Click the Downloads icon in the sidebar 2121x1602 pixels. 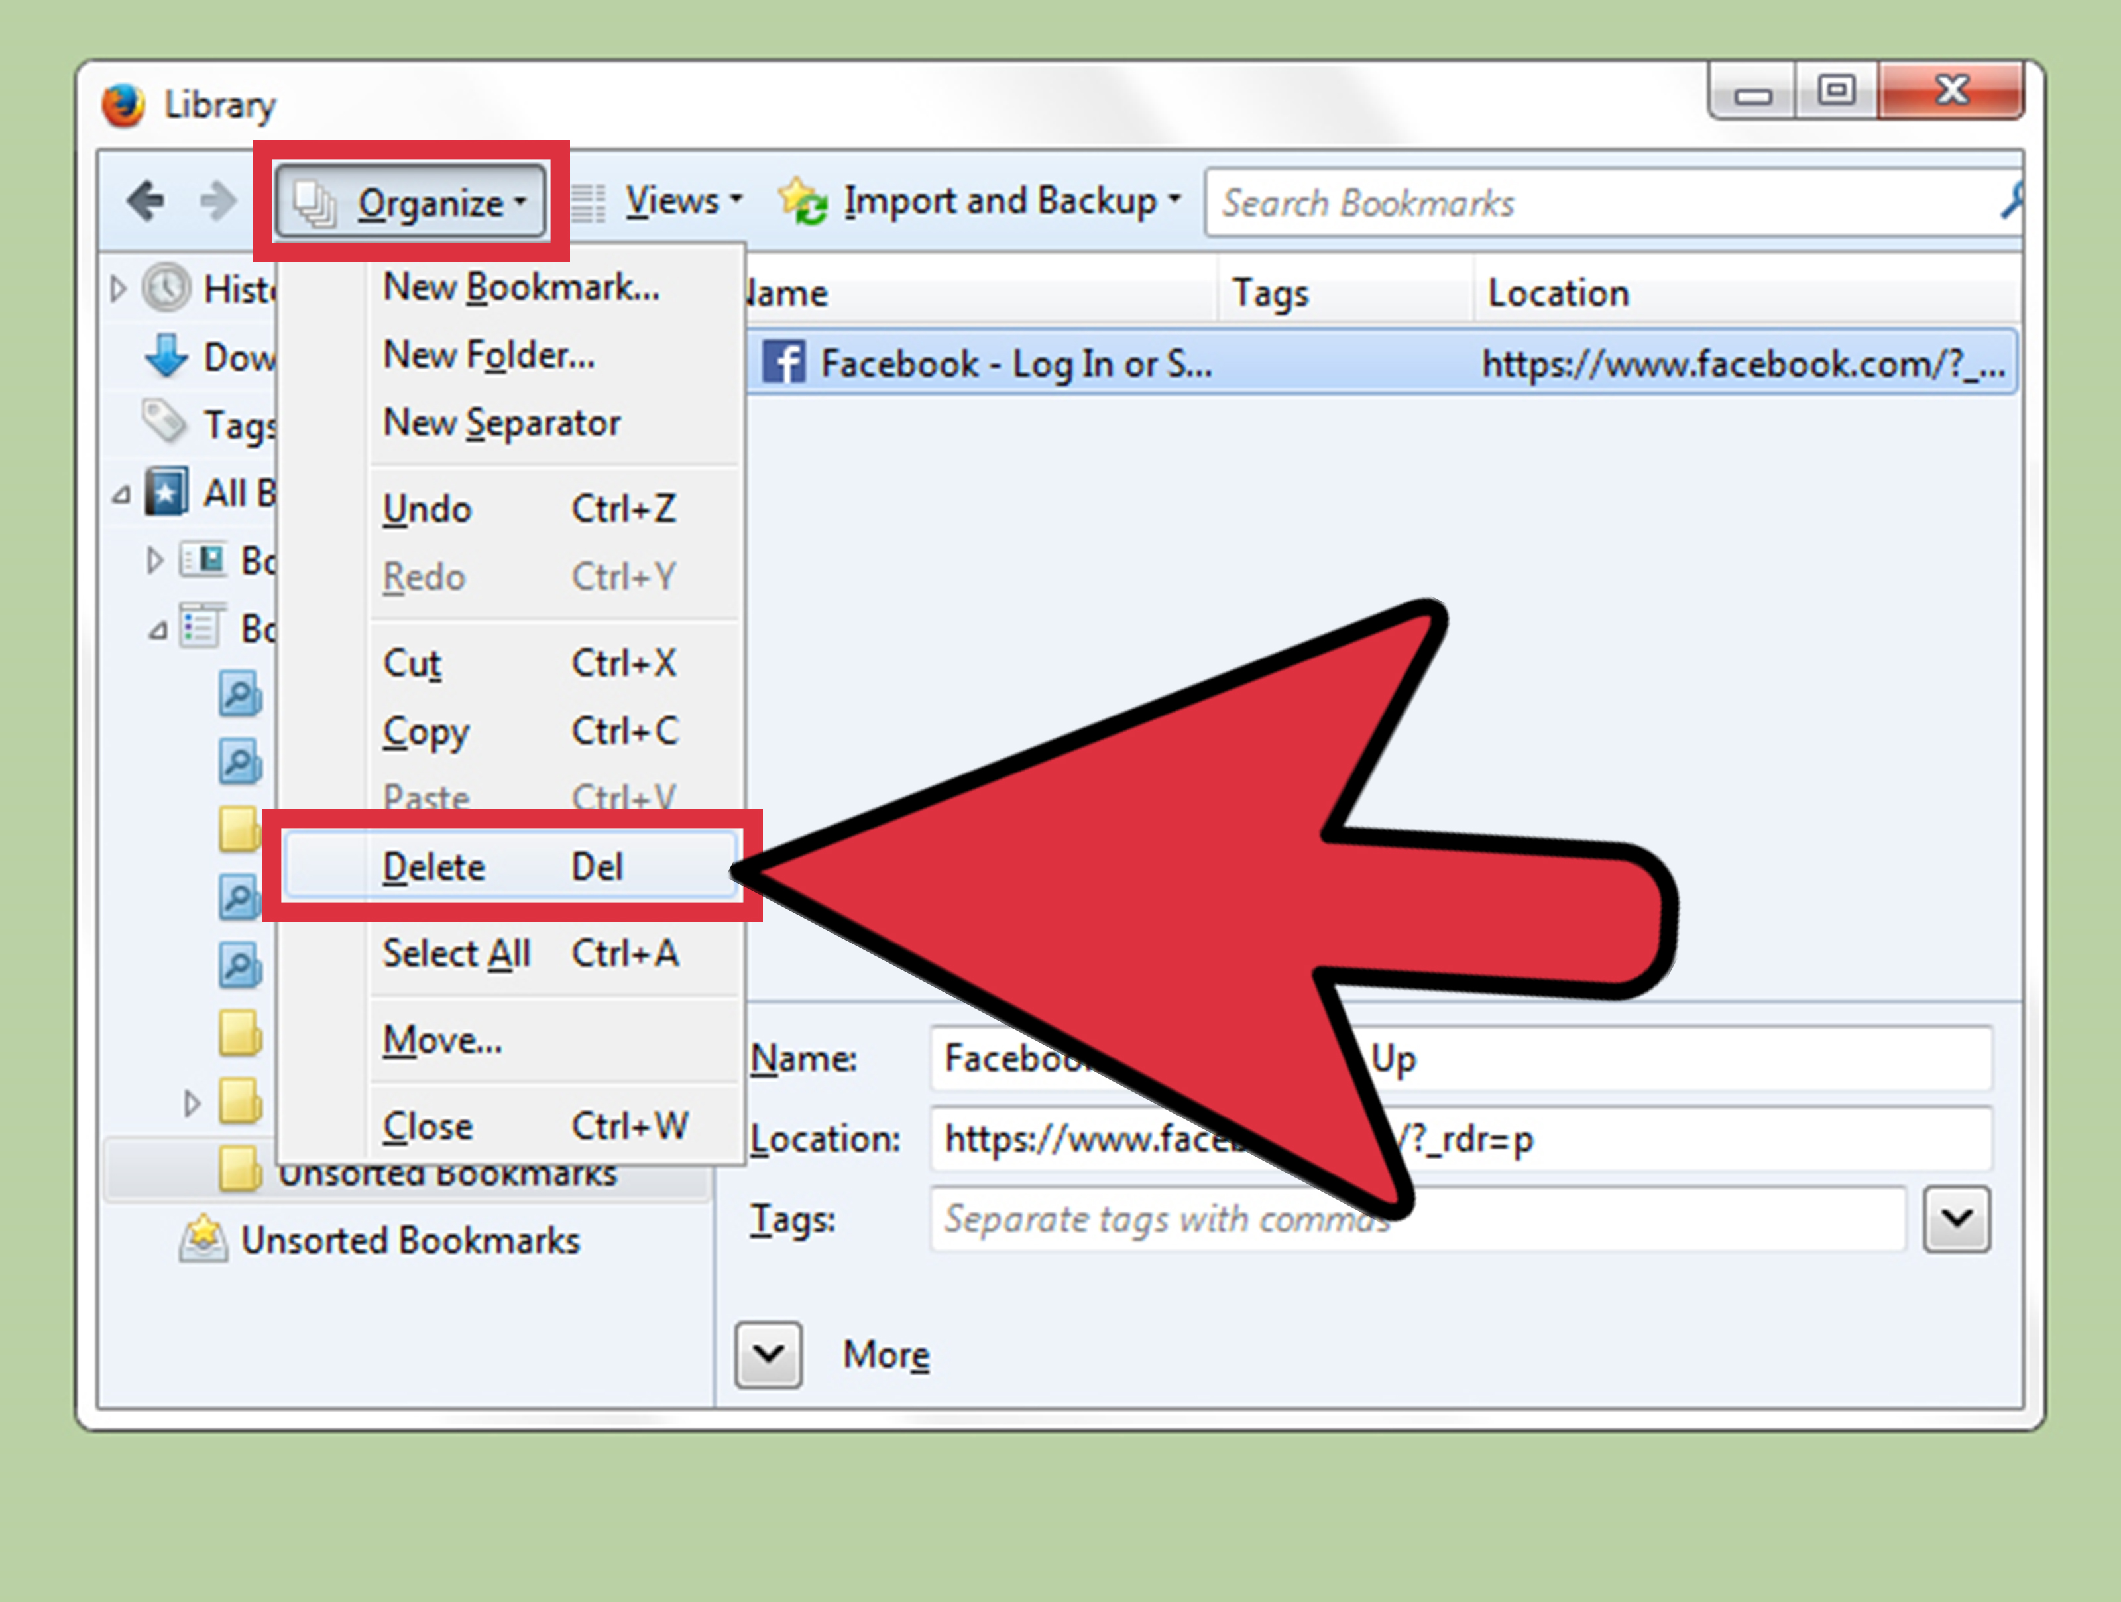tap(166, 358)
